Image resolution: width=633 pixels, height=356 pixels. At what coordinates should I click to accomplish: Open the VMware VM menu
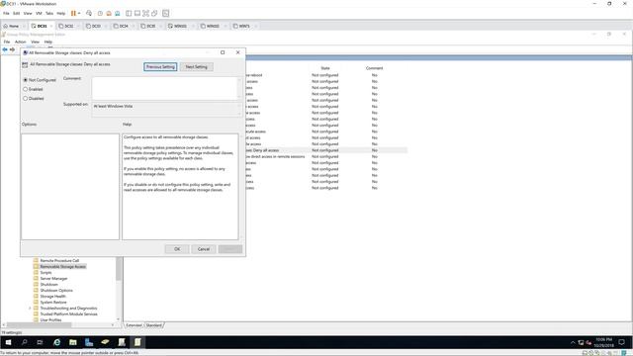click(39, 13)
